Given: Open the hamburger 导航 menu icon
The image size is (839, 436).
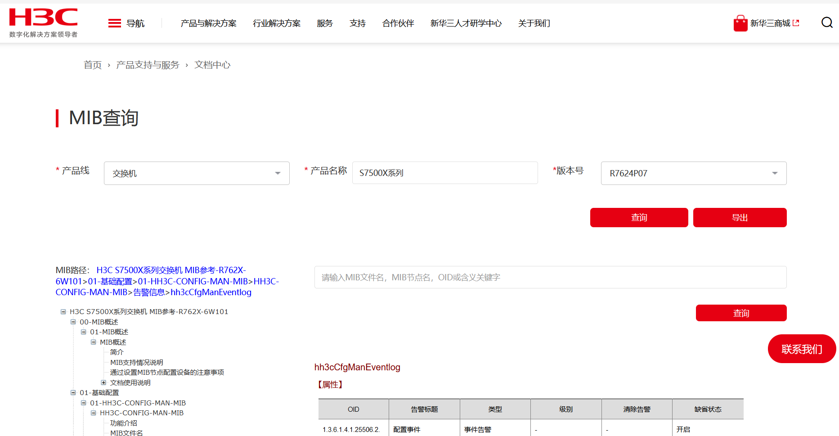Looking at the screenshot, I should coord(115,23).
